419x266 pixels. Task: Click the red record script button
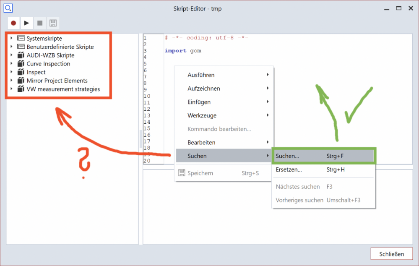point(13,23)
